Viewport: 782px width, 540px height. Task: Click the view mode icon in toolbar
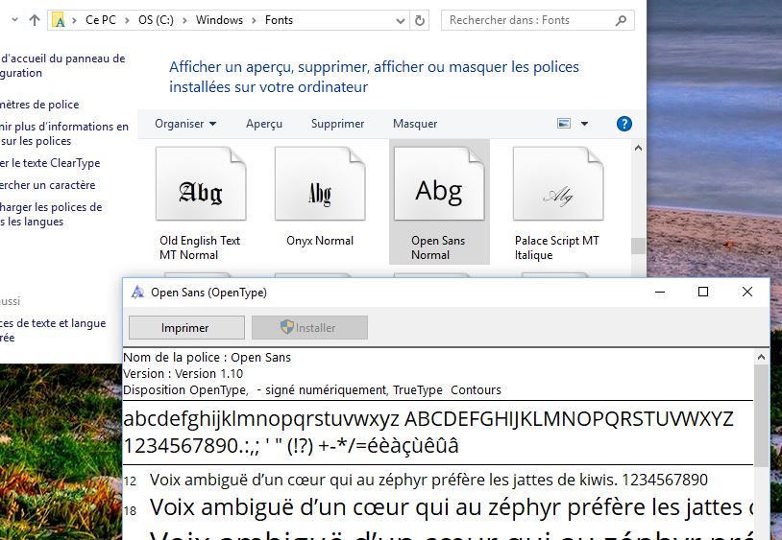[x=564, y=124]
